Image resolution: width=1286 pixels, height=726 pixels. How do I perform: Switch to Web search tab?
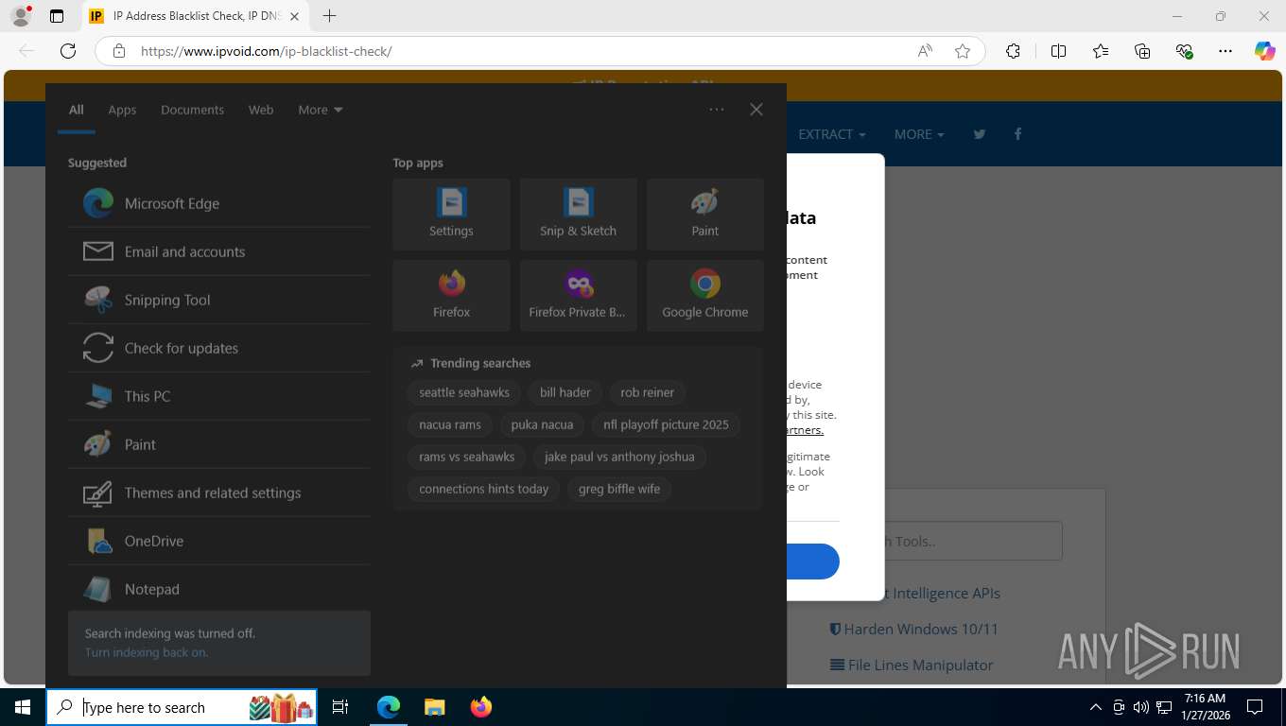coord(261,110)
